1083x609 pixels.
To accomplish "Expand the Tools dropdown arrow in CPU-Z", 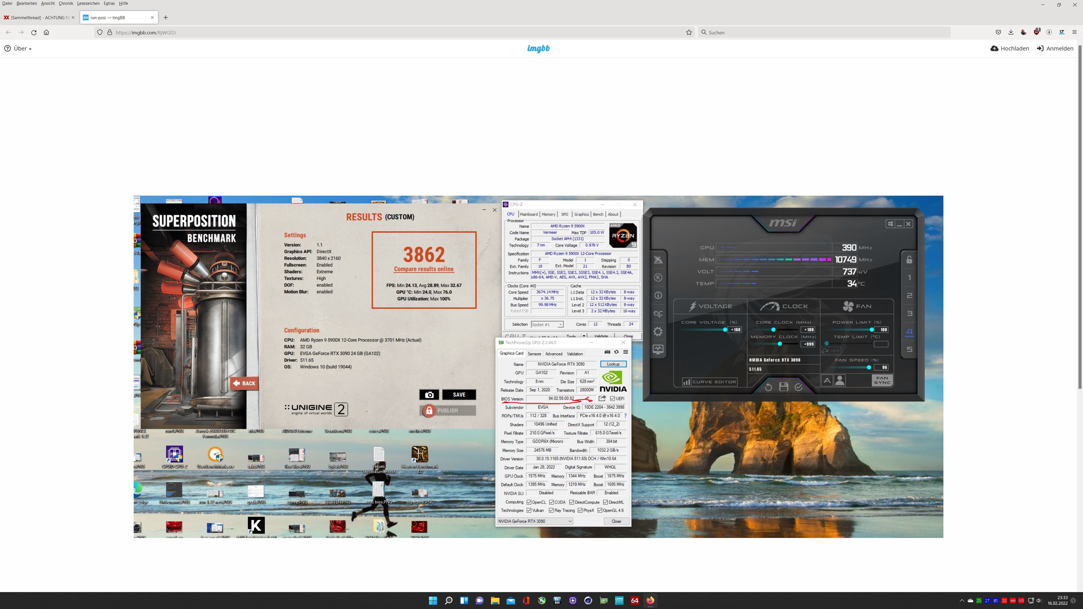I will [584, 336].
